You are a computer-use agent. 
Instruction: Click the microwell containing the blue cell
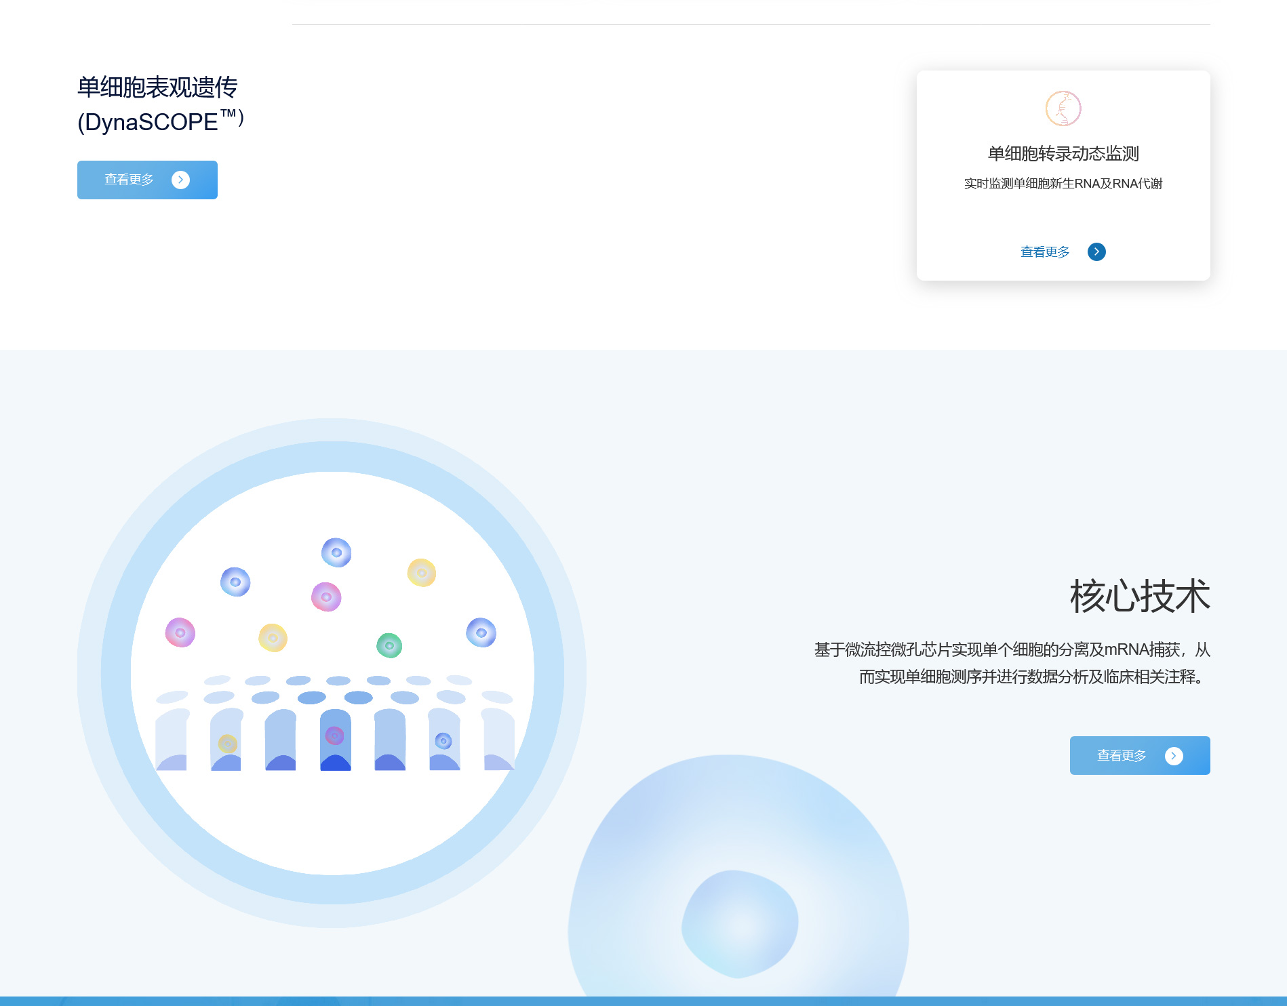point(444,740)
